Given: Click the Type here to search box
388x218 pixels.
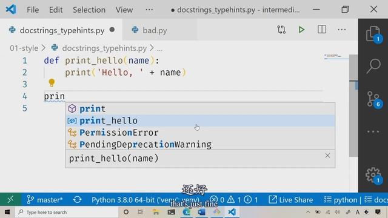Looking at the screenshot, I should 67,212.
